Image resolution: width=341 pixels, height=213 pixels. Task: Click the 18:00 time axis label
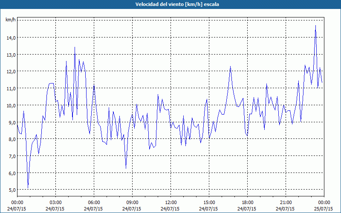[248, 203]
